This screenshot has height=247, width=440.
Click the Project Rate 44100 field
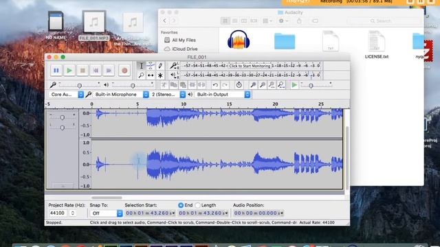click(58, 213)
